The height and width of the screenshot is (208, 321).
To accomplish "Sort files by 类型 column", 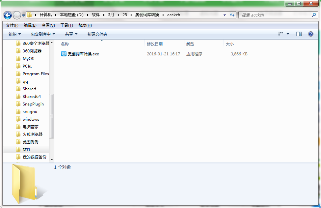I will click(x=190, y=44).
